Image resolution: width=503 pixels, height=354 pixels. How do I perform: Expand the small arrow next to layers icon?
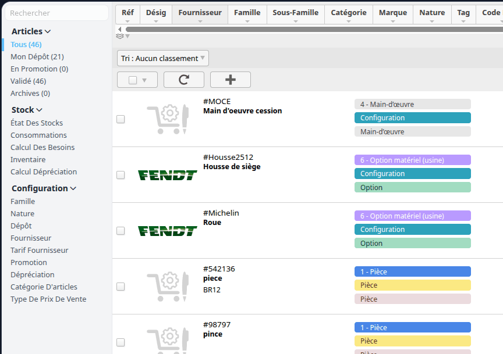click(x=127, y=36)
